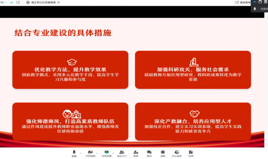The image size is (268, 159).
Task: Expand share screen options arrow
Action: coord(113,153)
